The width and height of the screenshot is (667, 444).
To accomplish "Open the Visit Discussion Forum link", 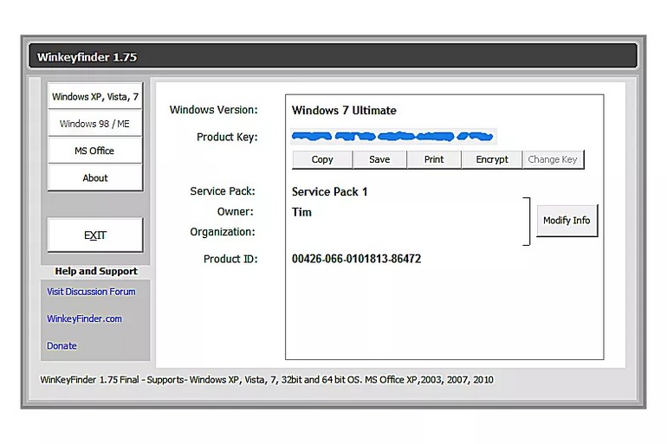I will click(91, 292).
